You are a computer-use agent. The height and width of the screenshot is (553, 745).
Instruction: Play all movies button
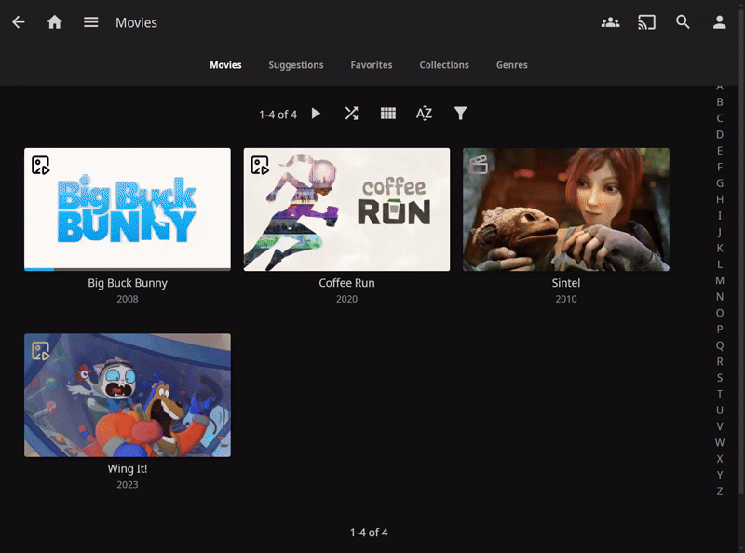(316, 114)
